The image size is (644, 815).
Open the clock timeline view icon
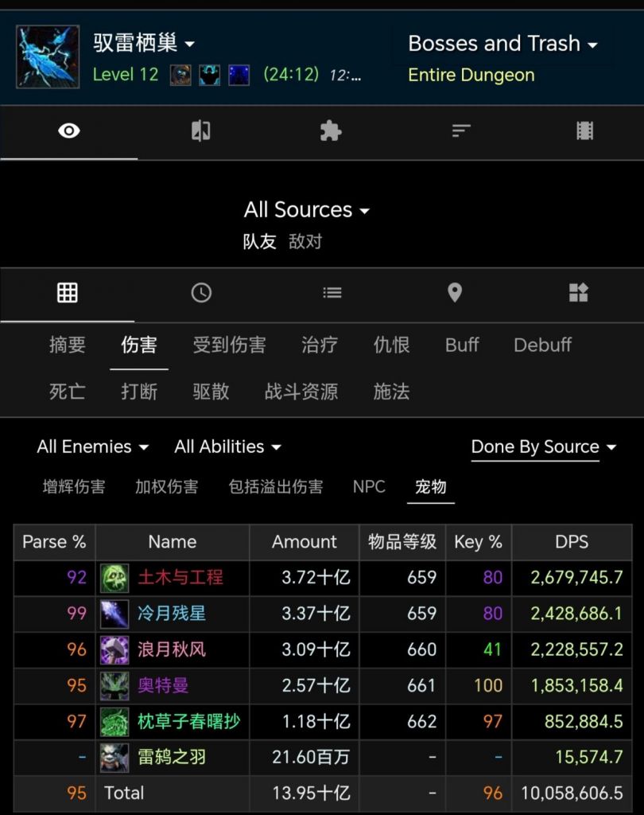point(201,293)
